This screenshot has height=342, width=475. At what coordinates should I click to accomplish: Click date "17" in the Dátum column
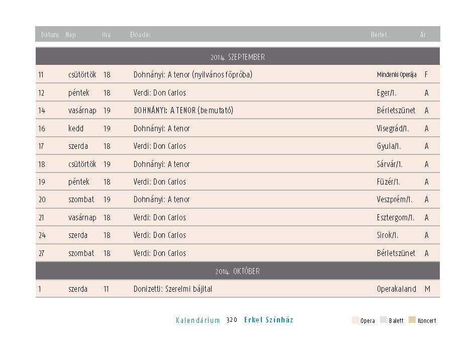click(x=41, y=146)
